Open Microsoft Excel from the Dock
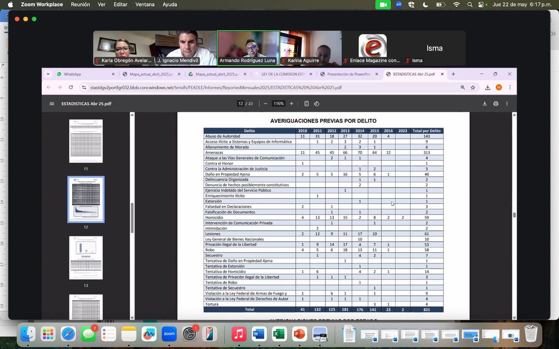The image size is (559, 349). 279,334
